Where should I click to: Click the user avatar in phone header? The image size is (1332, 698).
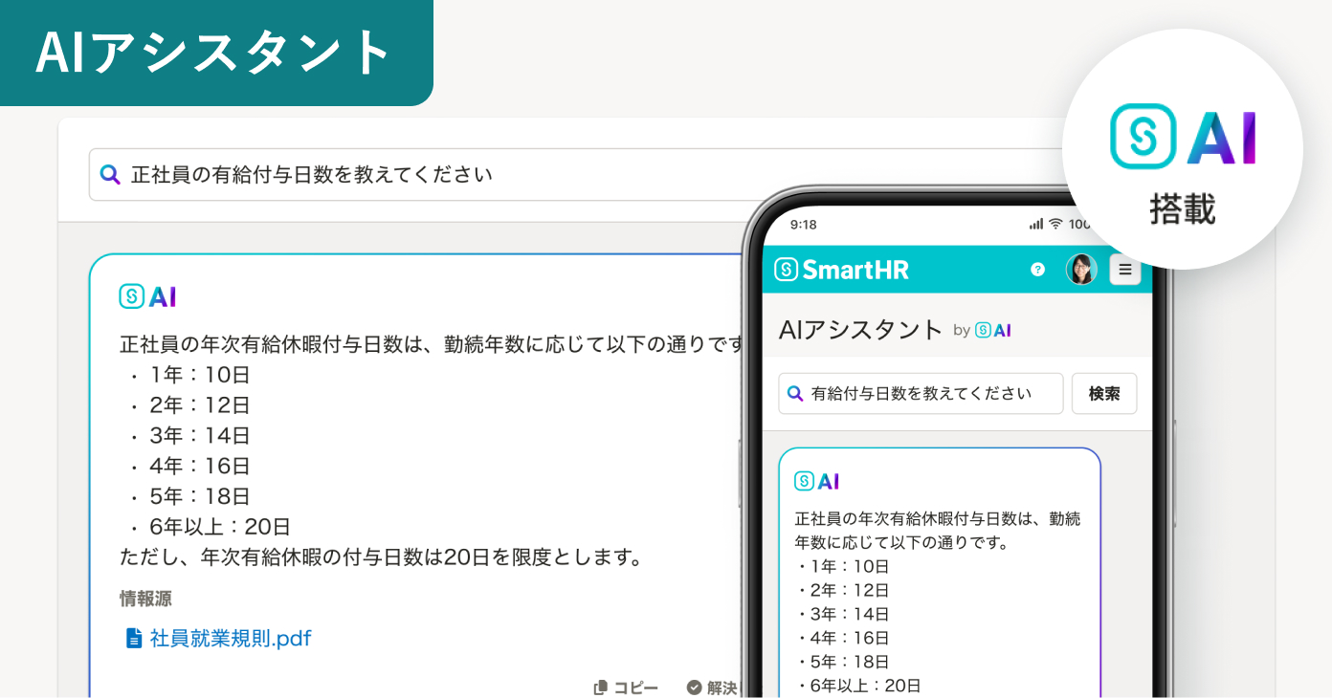(1081, 270)
